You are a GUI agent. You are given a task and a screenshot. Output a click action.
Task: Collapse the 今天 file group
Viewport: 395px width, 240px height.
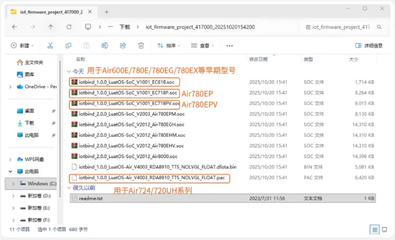69,71
